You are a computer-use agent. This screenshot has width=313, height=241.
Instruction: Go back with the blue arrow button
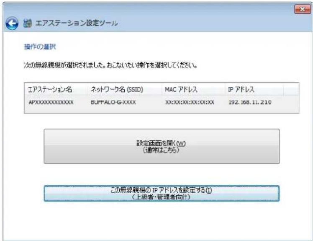(x=12, y=23)
